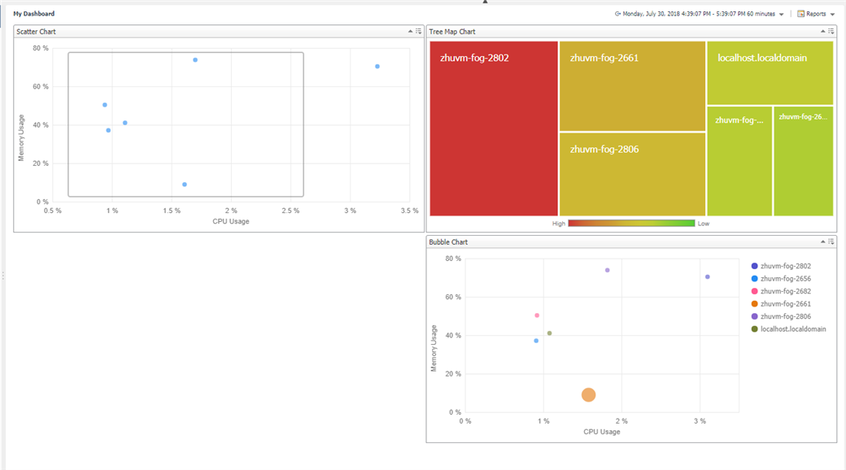Click scatter point near 1.1% CPU, 41% memory
Viewport: 846px width, 470px height.
pyautogui.click(x=125, y=123)
